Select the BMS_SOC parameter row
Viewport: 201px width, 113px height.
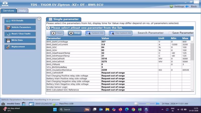coord(118,47)
